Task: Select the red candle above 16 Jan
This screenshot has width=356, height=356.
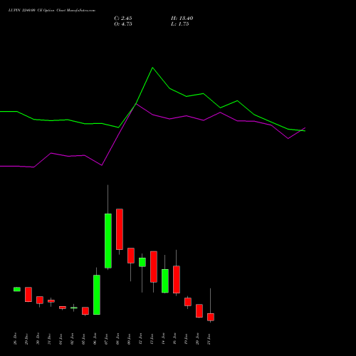Action: click(177, 280)
